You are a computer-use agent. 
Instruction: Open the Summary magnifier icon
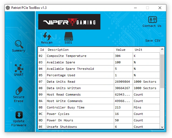[x=19, y=44]
